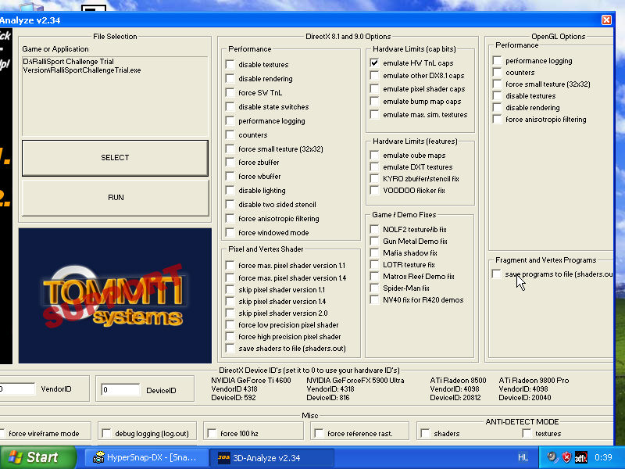Check DirectX disable rendering option
This screenshot has width=625, height=469.
tap(230, 79)
